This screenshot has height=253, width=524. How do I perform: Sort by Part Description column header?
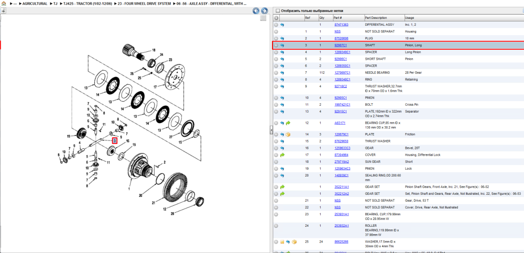click(x=376, y=18)
